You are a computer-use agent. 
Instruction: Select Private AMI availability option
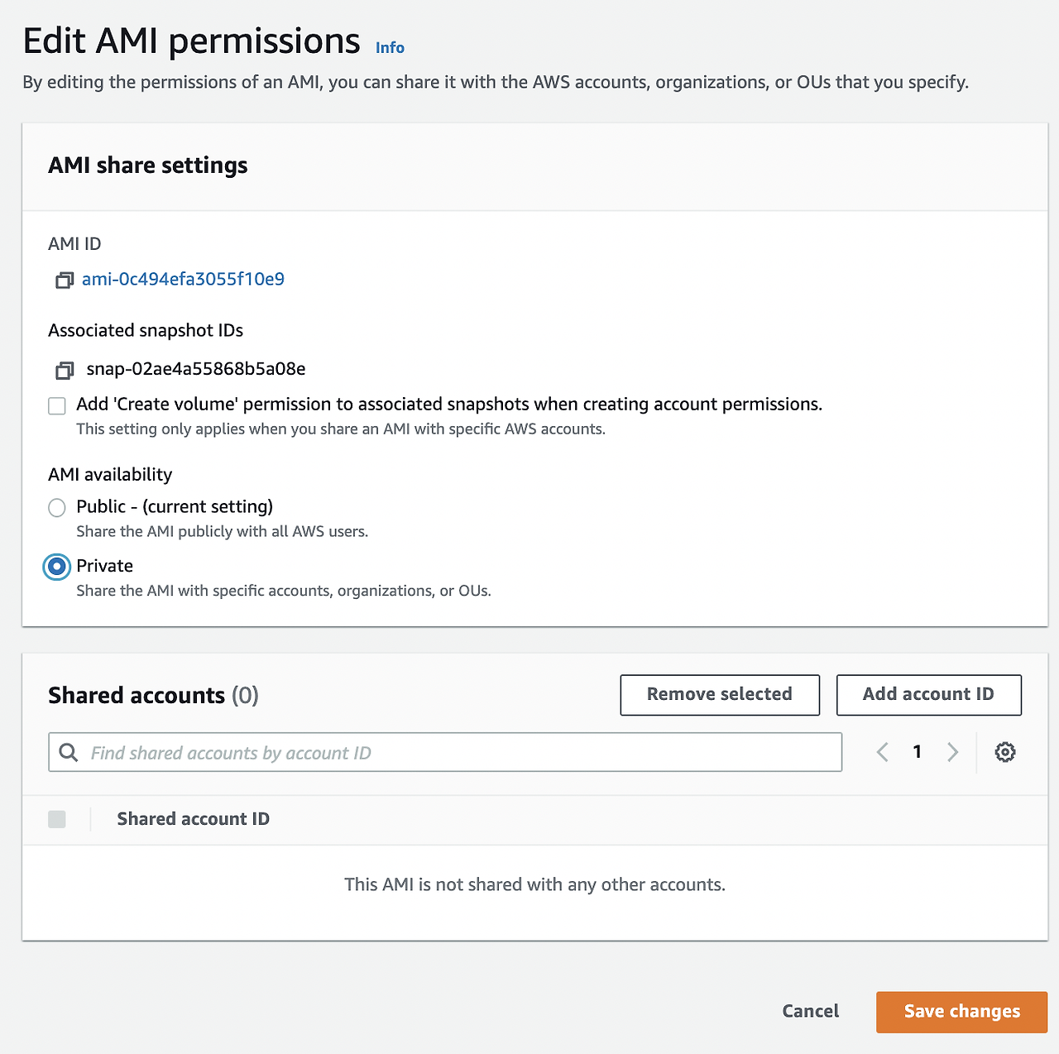click(57, 567)
